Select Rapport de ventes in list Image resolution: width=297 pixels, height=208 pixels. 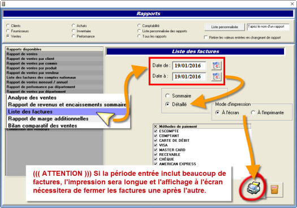click(x=54, y=54)
